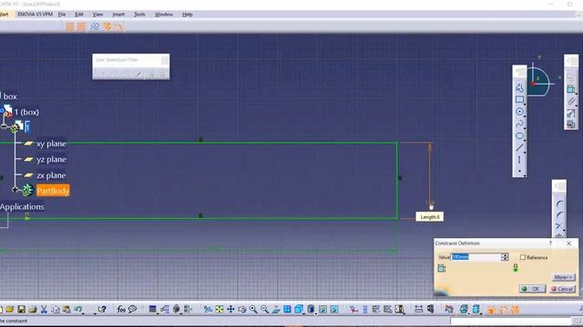Click the Copy icon
The width and height of the screenshot is (583, 327).
56,309
